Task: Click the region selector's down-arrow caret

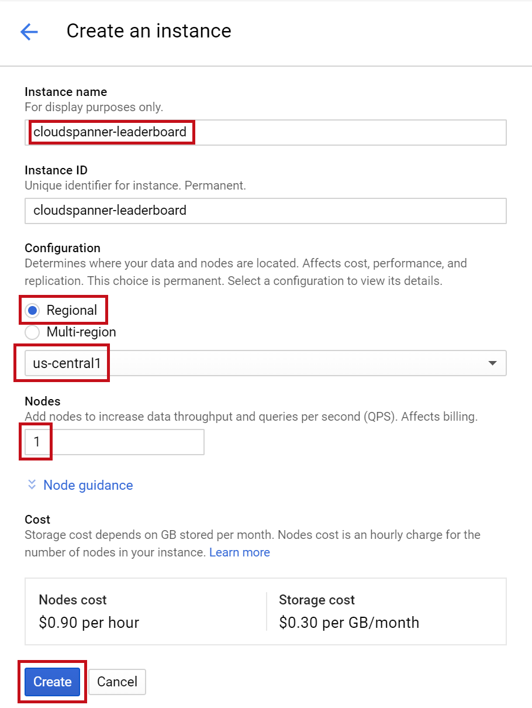Action: pyautogui.click(x=492, y=363)
